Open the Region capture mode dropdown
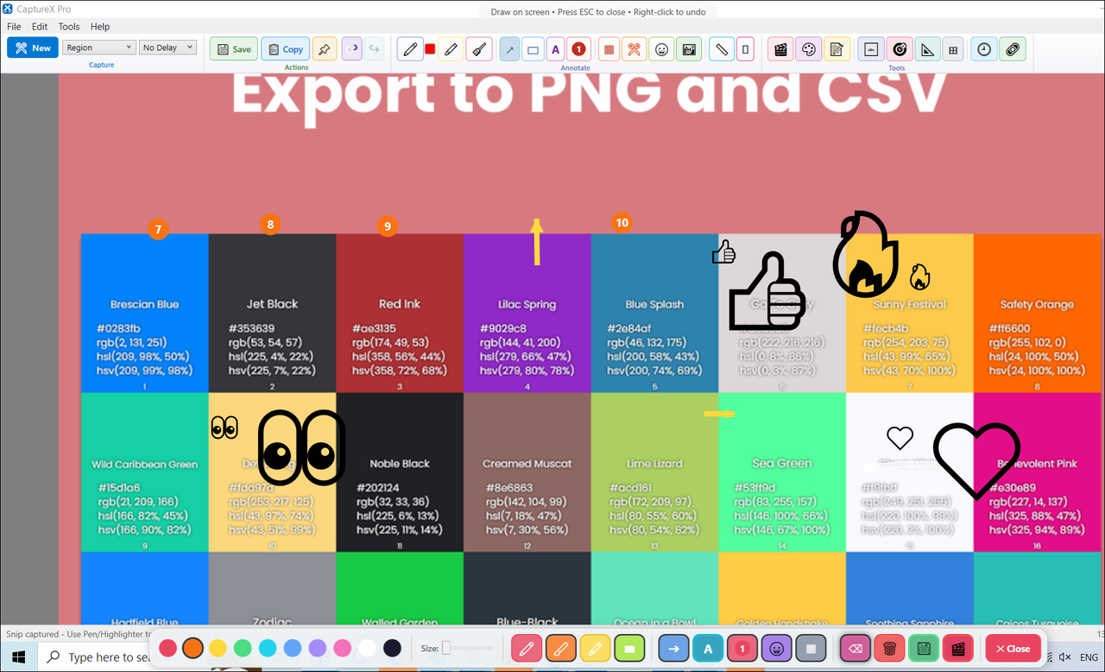Screen dimensions: 1105x672 coord(99,48)
